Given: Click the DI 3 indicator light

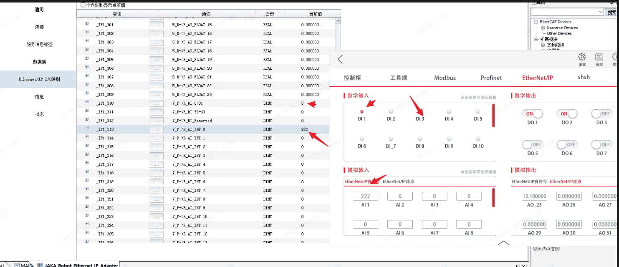Looking at the screenshot, I should pos(420,112).
